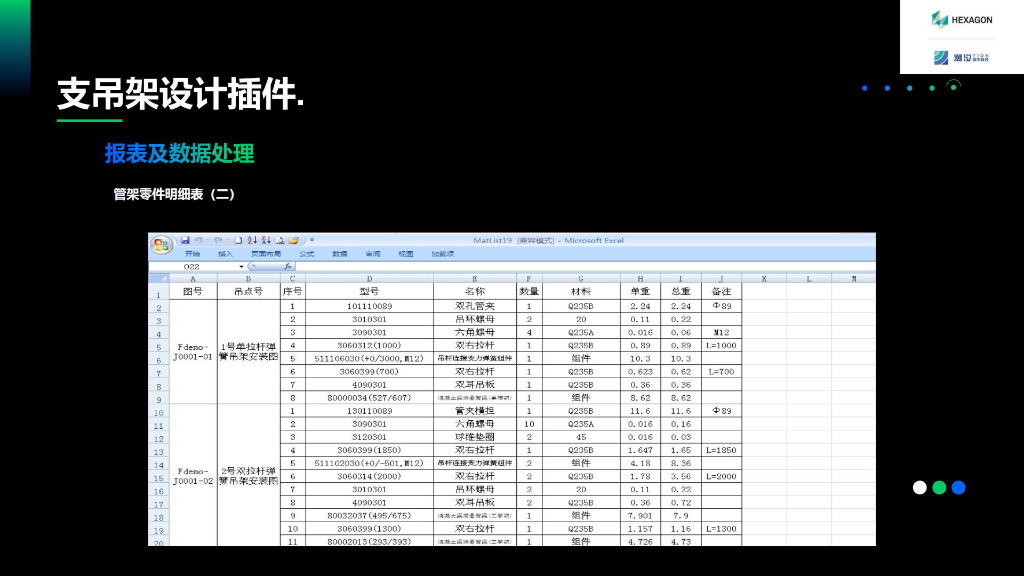Click the Select All corner button
1024x576 pixels.
point(159,278)
